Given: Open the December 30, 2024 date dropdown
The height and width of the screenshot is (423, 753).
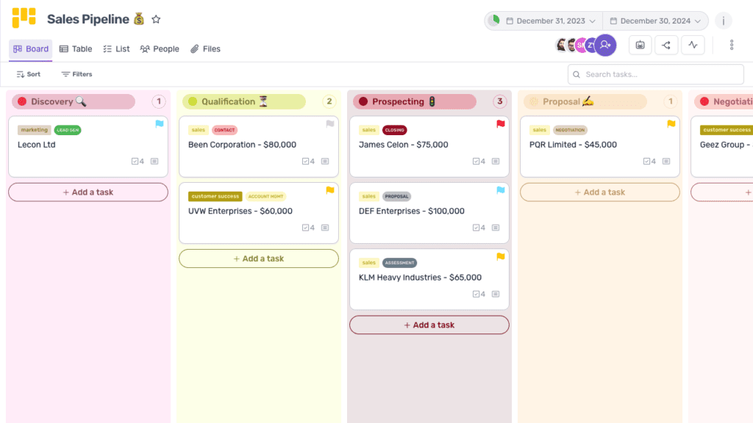Looking at the screenshot, I should click(x=654, y=21).
